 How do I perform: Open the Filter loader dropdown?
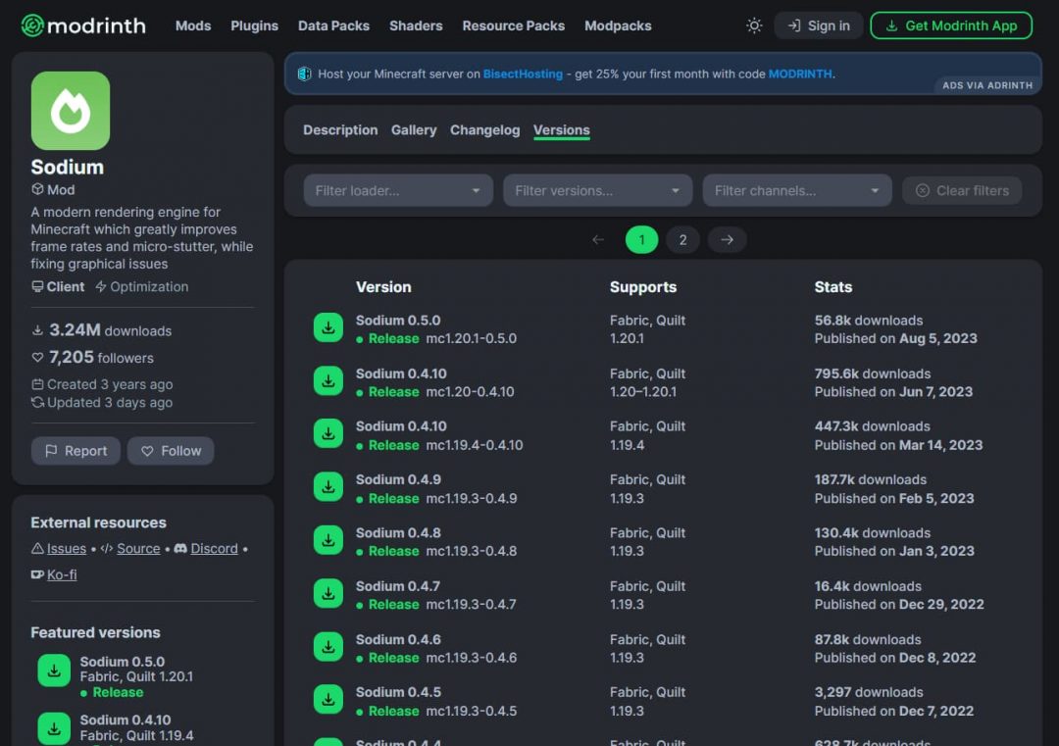pos(396,190)
